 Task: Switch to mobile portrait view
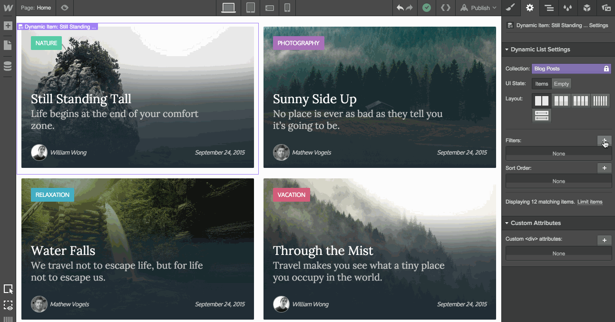pyautogui.click(x=287, y=8)
